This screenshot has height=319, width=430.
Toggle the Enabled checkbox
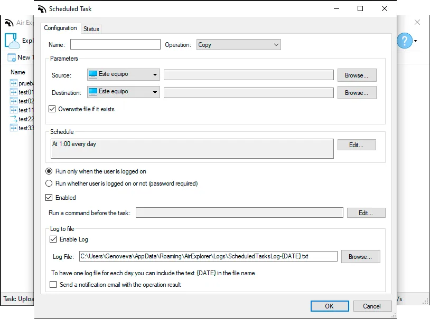click(49, 198)
